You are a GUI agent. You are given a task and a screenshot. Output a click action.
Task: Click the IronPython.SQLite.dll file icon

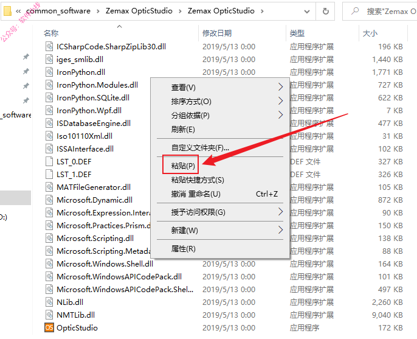(49, 98)
